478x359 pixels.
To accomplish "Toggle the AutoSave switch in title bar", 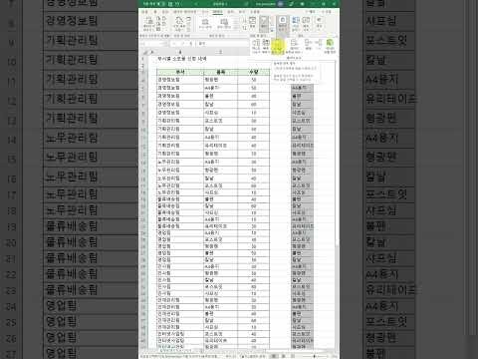I will click(160, 4).
